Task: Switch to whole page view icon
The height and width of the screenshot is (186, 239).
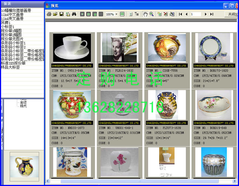Action: pyautogui.click(x=82, y=14)
